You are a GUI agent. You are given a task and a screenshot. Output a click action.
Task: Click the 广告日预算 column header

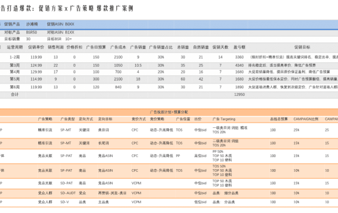pos(96,47)
